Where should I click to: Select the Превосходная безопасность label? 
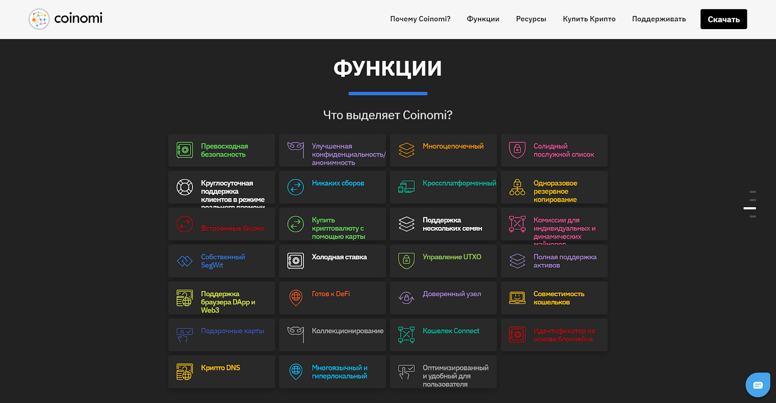[225, 150]
